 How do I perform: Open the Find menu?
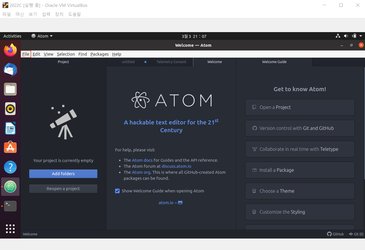[83, 54]
